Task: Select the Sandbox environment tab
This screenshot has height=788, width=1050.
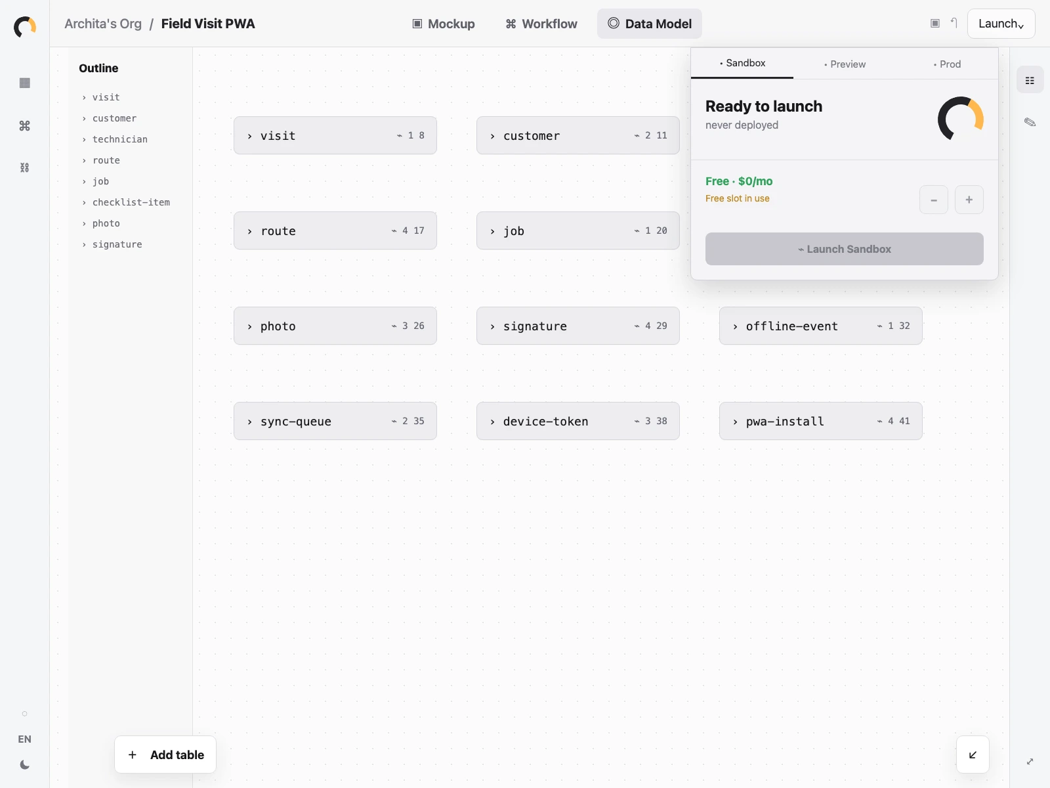Action: click(x=742, y=63)
